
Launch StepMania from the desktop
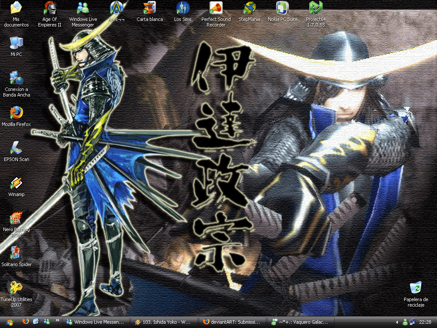pos(249,9)
